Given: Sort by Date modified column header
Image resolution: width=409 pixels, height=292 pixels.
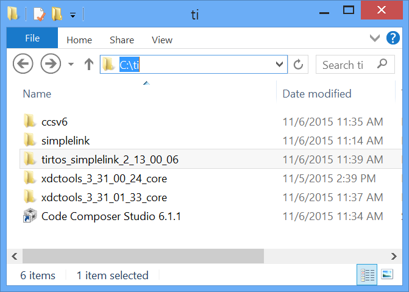Looking at the screenshot, I should pos(317,93).
